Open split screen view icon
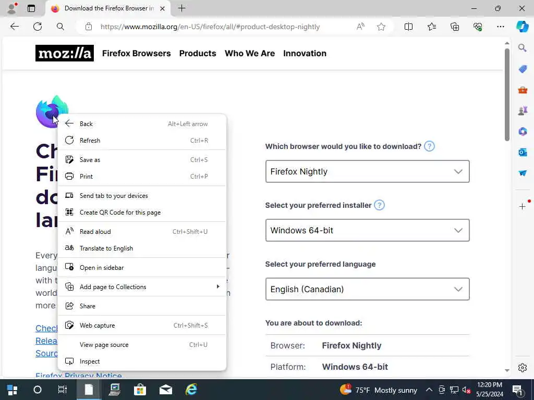The height and width of the screenshot is (400, 534). click(408, 27)
